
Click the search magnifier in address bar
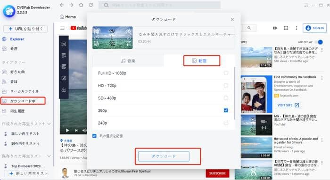pyautogui.click(x=106, y=5)
